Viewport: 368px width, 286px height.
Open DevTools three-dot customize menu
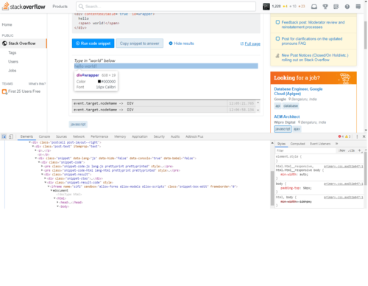357,136
